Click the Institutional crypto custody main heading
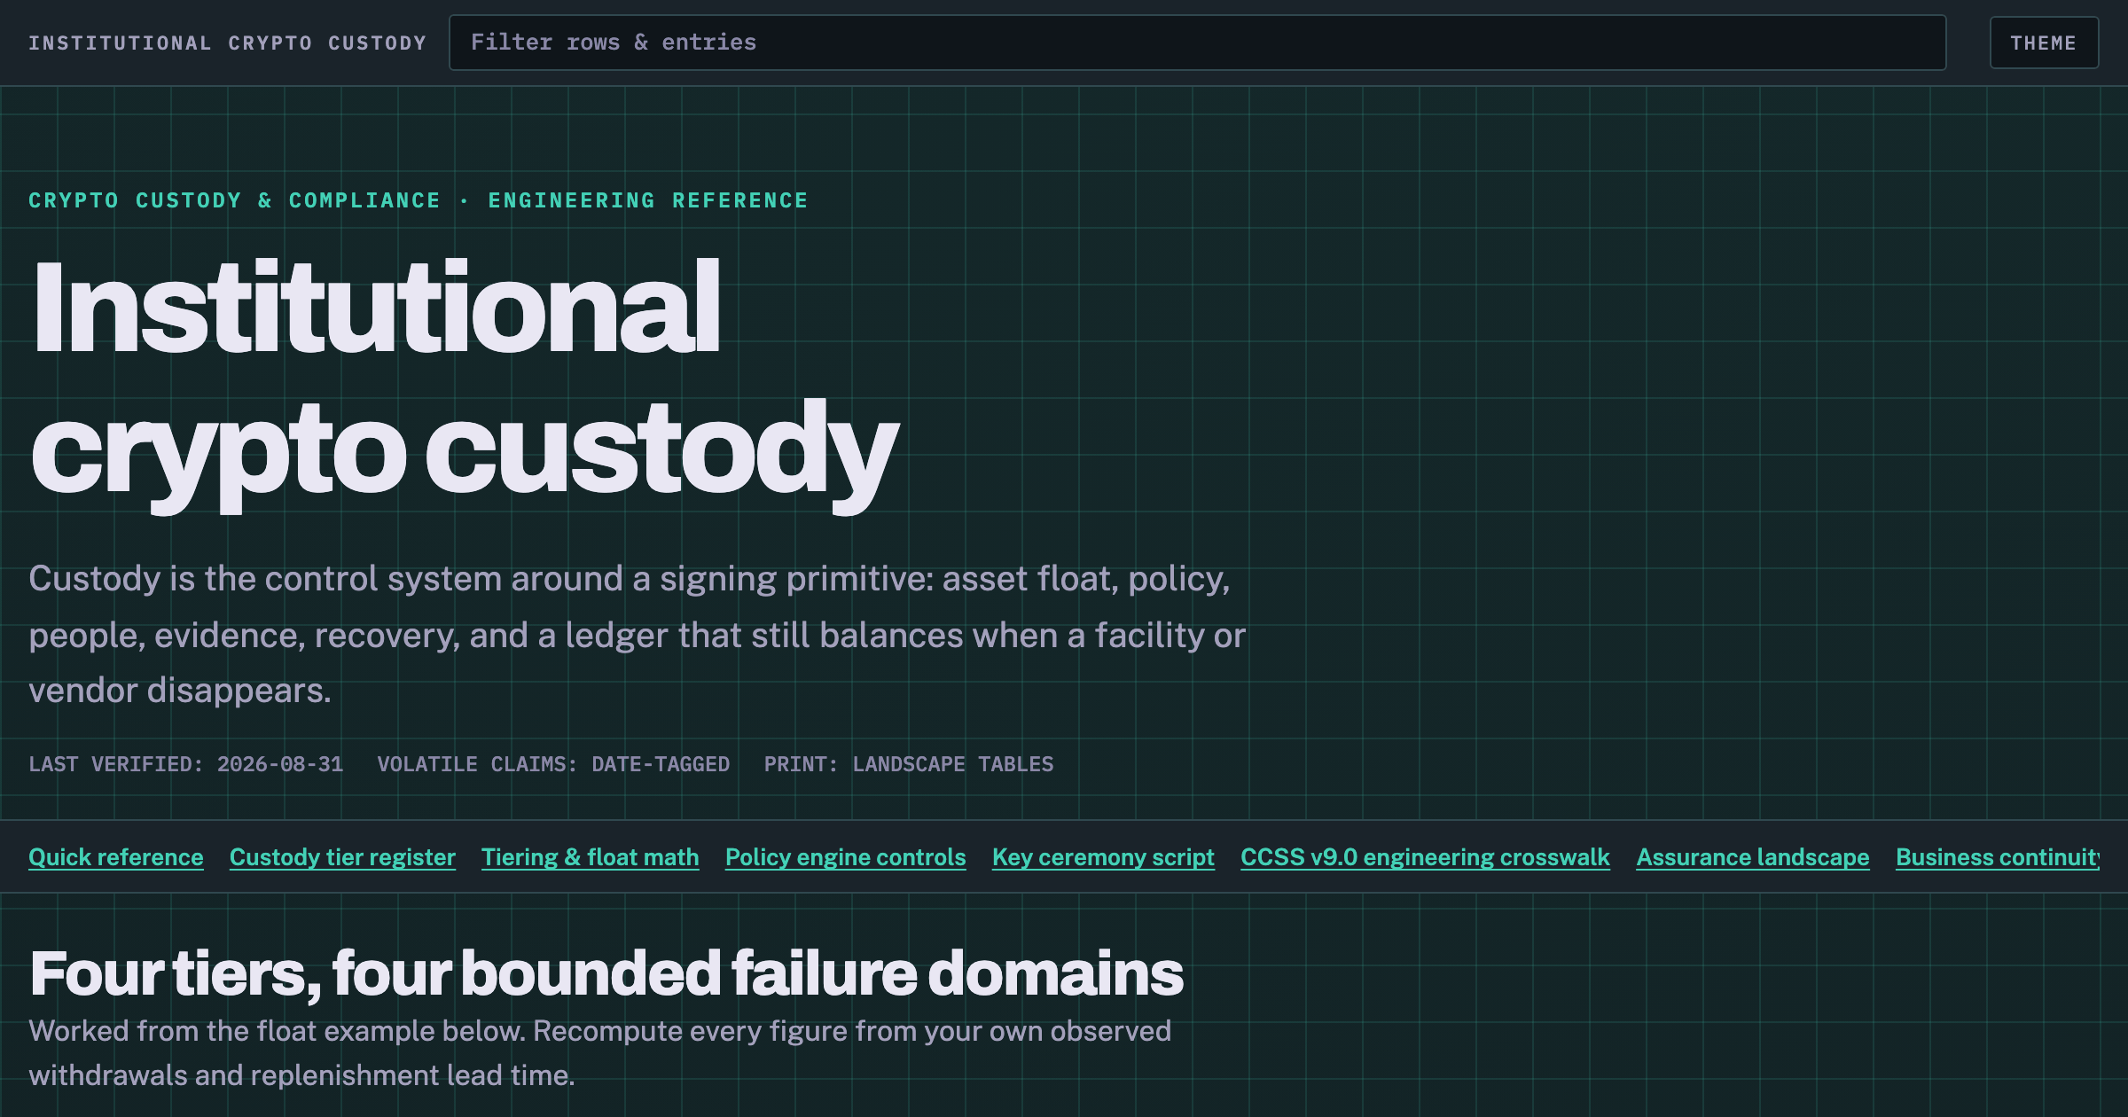This screenshot has width=2128, height=1117. coord(465,379)
